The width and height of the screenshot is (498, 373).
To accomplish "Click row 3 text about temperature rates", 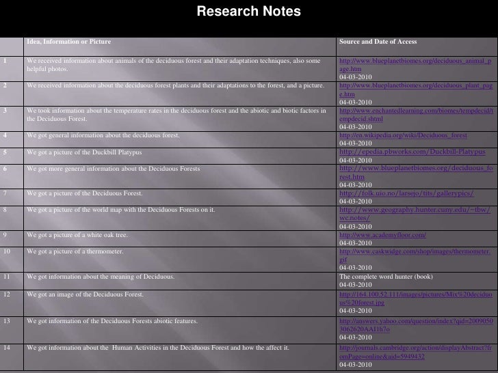I will (x=176, y=115).
